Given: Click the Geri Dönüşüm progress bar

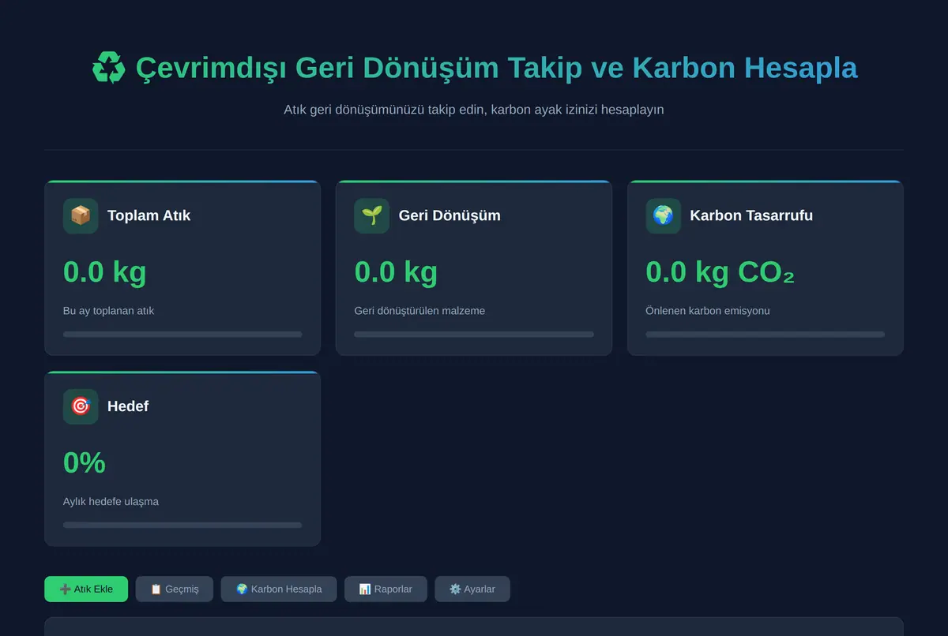Looking at the screenshot, I should (x=474, y=335).
